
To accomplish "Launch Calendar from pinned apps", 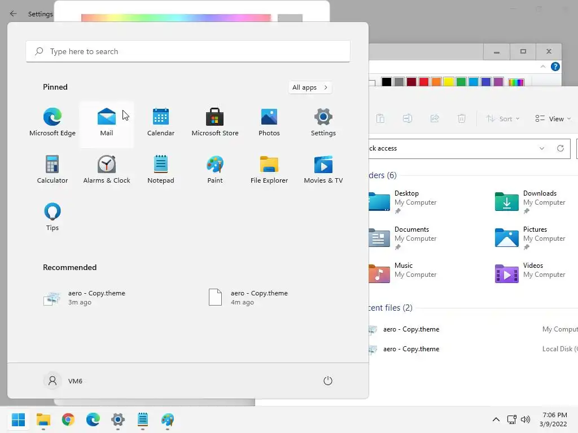I will click(161, 122).
